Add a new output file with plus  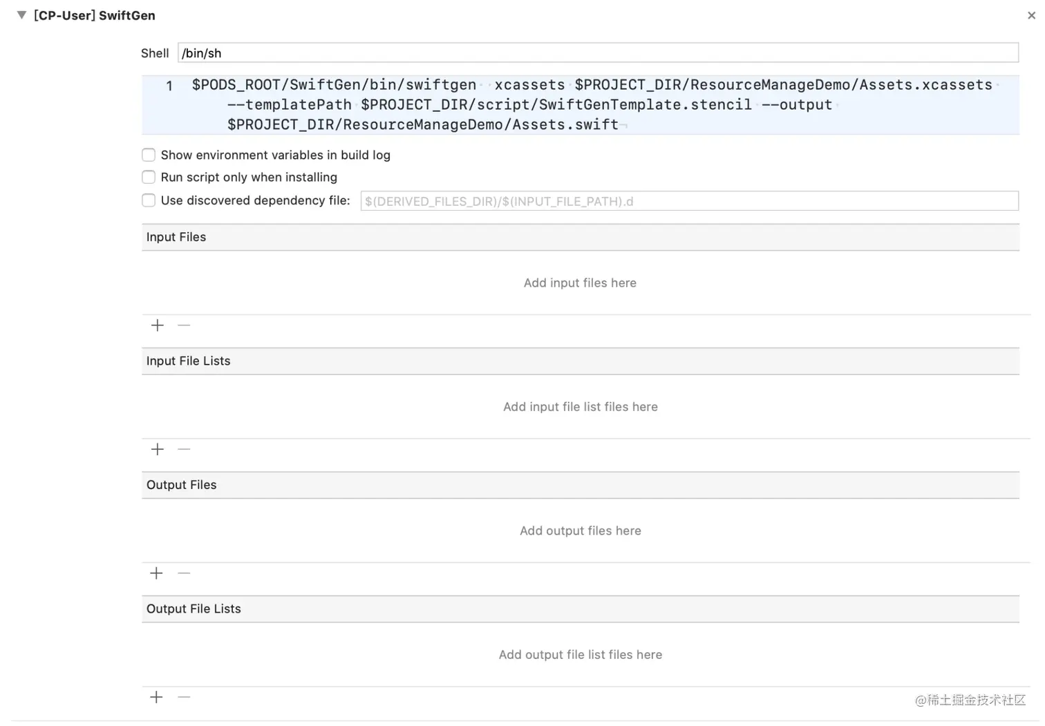157,573
